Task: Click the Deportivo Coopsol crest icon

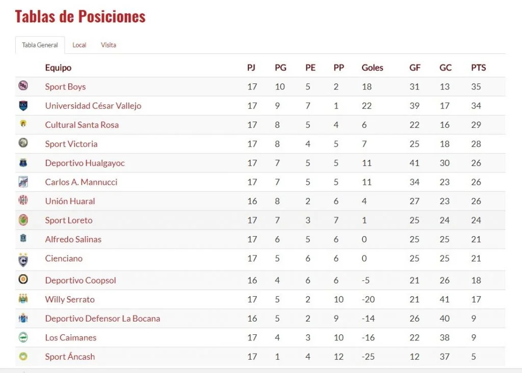Action: (23, 280)
